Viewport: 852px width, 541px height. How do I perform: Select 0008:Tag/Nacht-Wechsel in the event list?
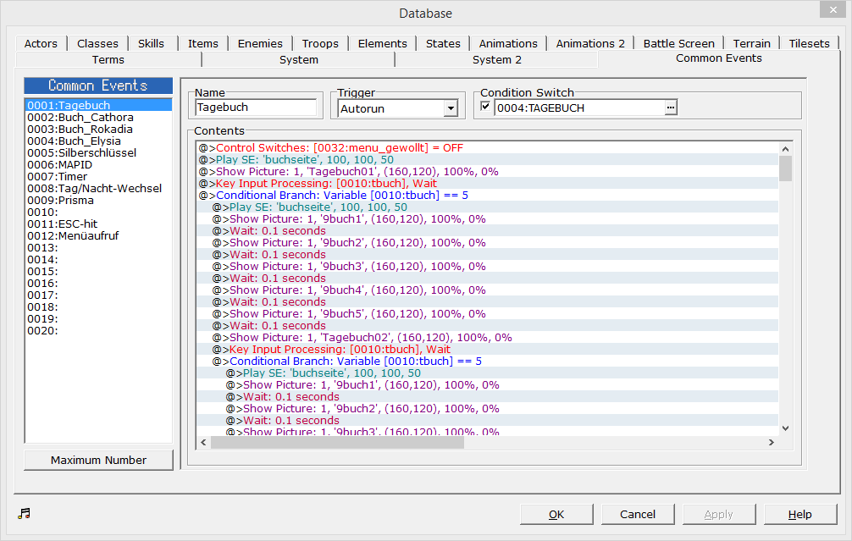coord(94,189)
